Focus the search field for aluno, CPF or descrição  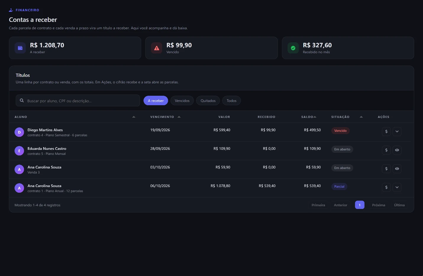(x=78, y=100)
